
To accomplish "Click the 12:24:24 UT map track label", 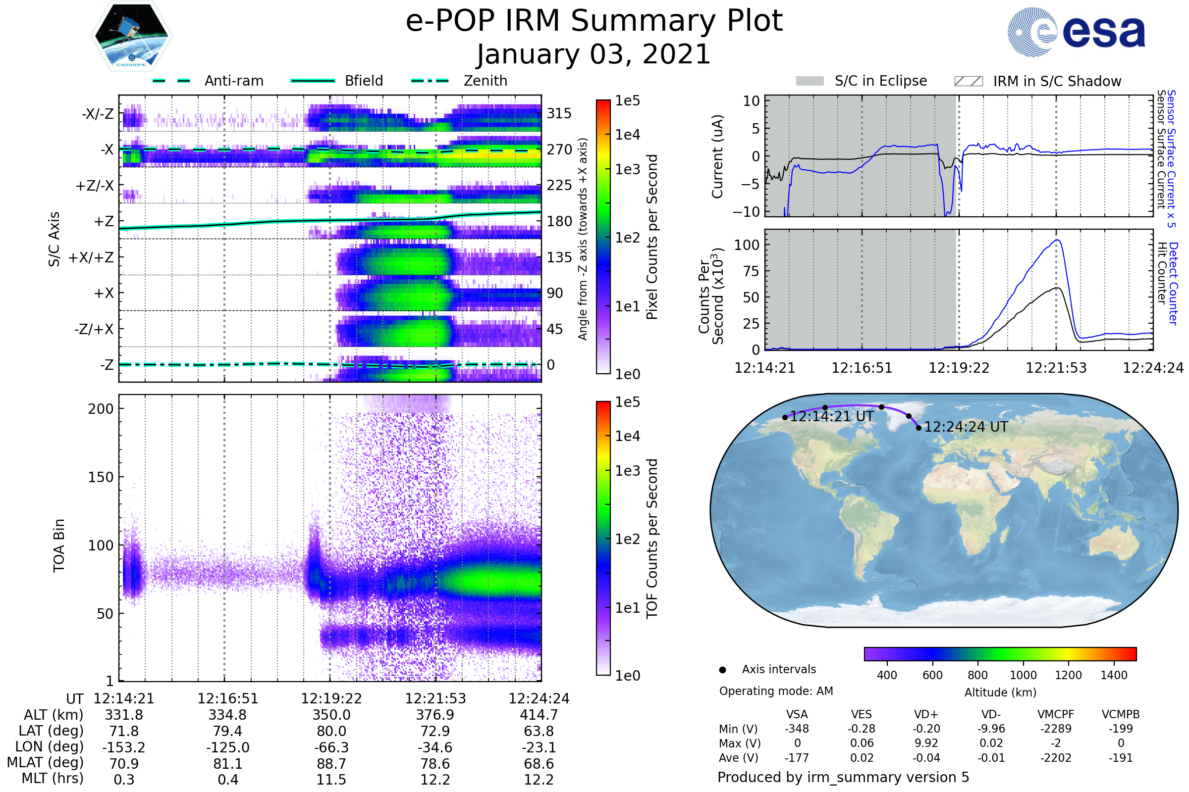I will point(966,427).
